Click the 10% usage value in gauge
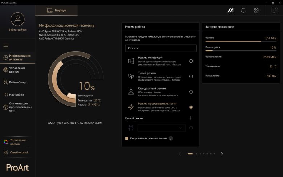This screenshot has width=283, height=177. click(87, 86)
